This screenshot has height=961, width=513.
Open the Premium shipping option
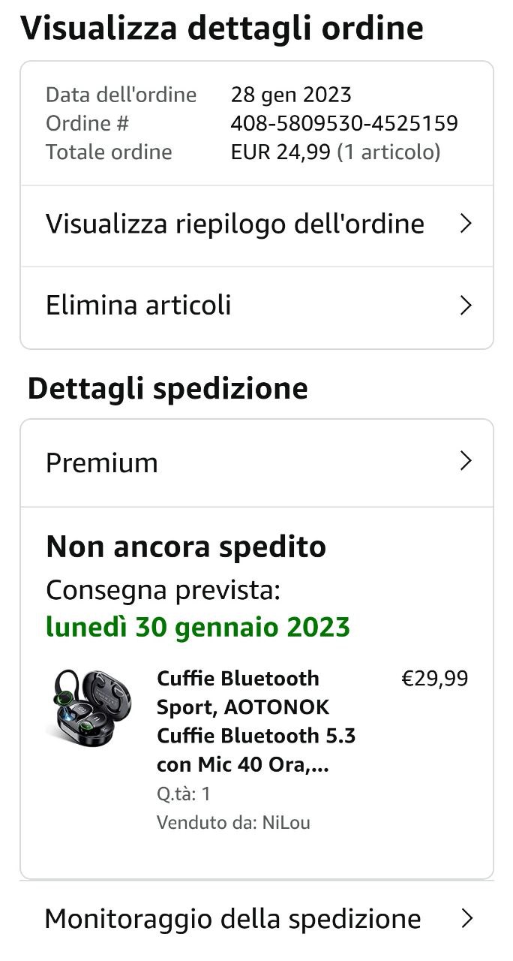256,462
